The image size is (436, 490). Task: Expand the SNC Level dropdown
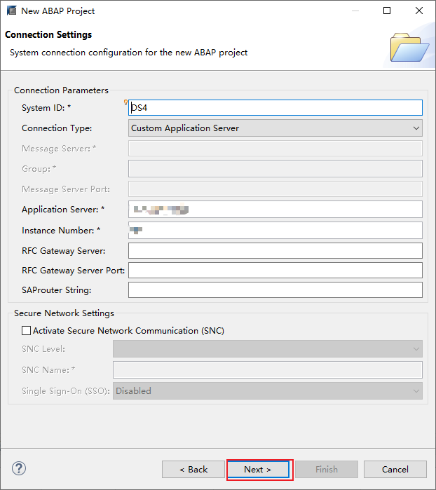(268, 348)
